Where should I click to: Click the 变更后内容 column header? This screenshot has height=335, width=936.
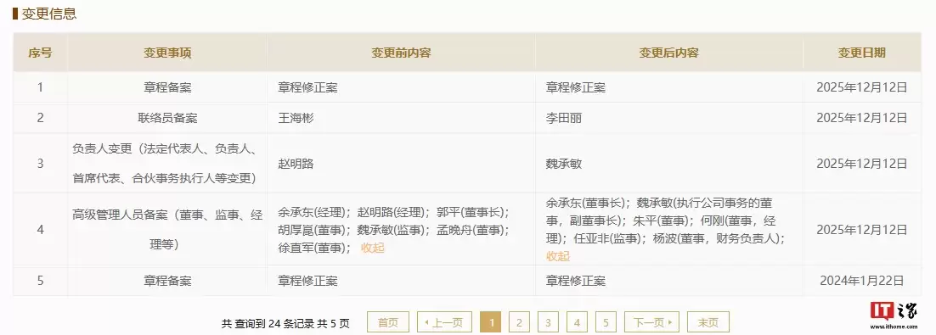tap(669, 53)
